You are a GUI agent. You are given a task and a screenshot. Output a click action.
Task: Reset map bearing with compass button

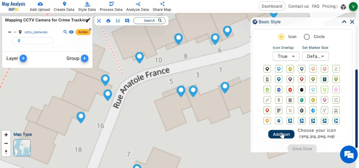(x=6, y=152)
